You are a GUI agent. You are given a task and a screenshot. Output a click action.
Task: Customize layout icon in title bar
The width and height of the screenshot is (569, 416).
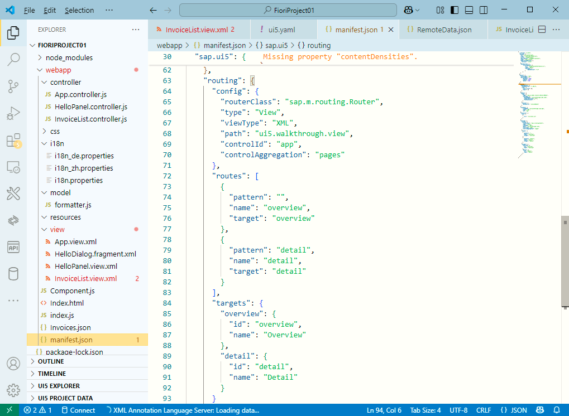click(x=440, y=10)
